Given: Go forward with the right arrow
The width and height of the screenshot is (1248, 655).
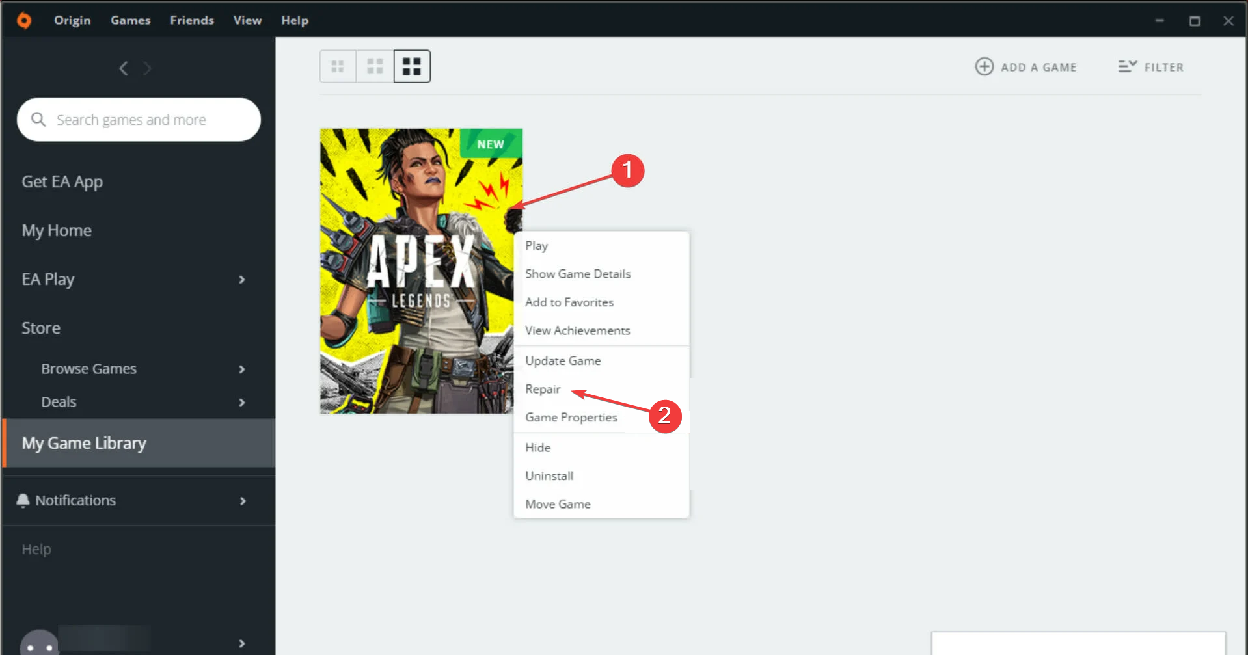Looking at the screenshot, I should pyautogui.click(x=147, y=68).
